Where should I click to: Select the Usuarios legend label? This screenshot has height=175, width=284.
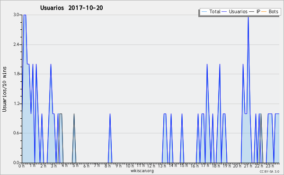(x=238, y=11)
